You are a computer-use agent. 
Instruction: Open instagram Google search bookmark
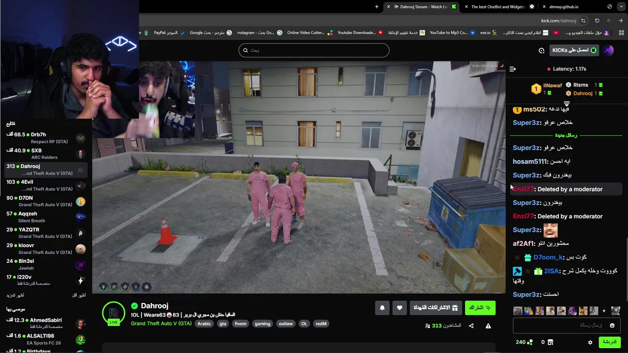259,33
